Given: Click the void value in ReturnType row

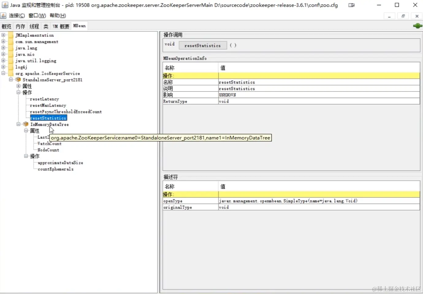Looking at the screenshot, I should (x=224, y=101).
